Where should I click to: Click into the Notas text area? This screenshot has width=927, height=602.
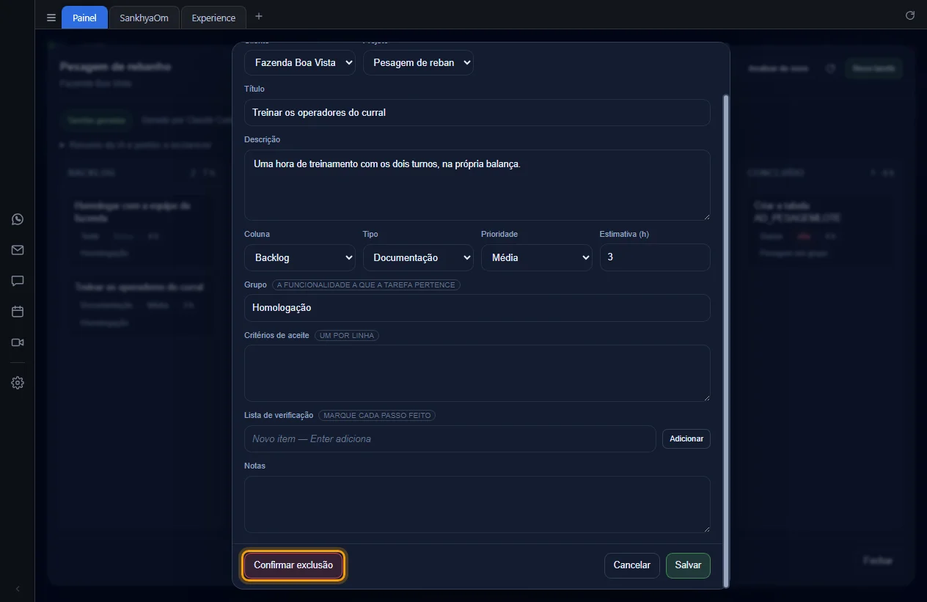pos(477,504)
